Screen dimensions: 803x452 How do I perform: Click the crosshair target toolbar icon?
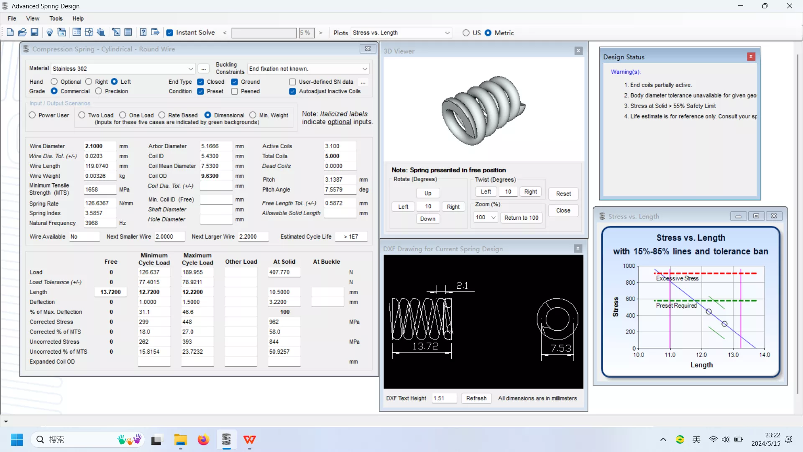[x=89, y=32]
